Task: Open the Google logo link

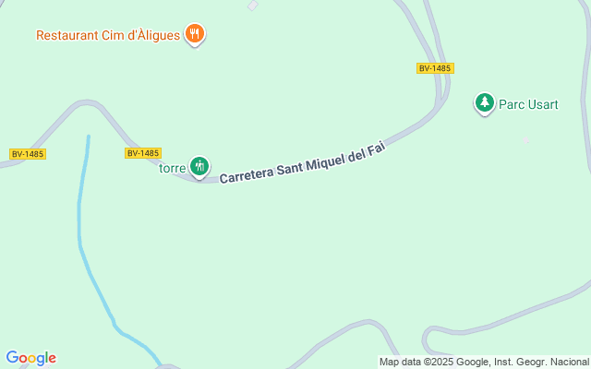Action: coord(30,358)
